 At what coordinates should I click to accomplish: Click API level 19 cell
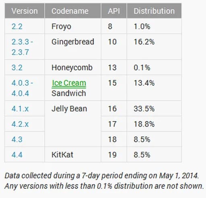click(114, 155)
